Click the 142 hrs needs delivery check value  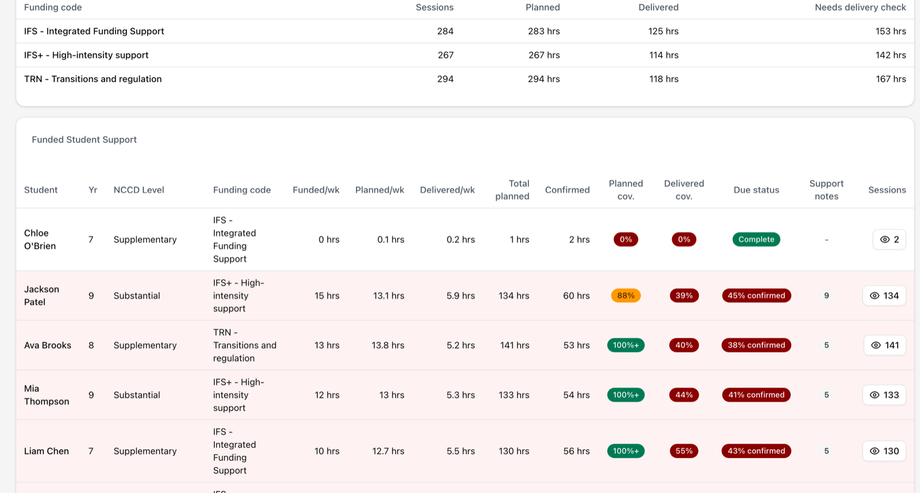coord(891,55)
